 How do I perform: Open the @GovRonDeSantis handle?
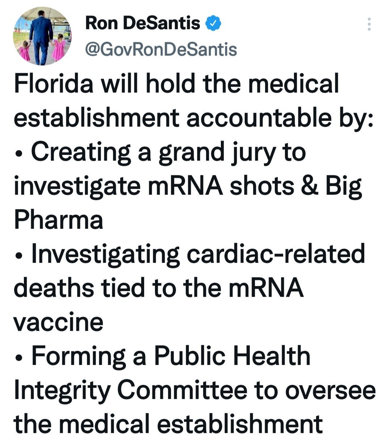[x=161, y=50]
